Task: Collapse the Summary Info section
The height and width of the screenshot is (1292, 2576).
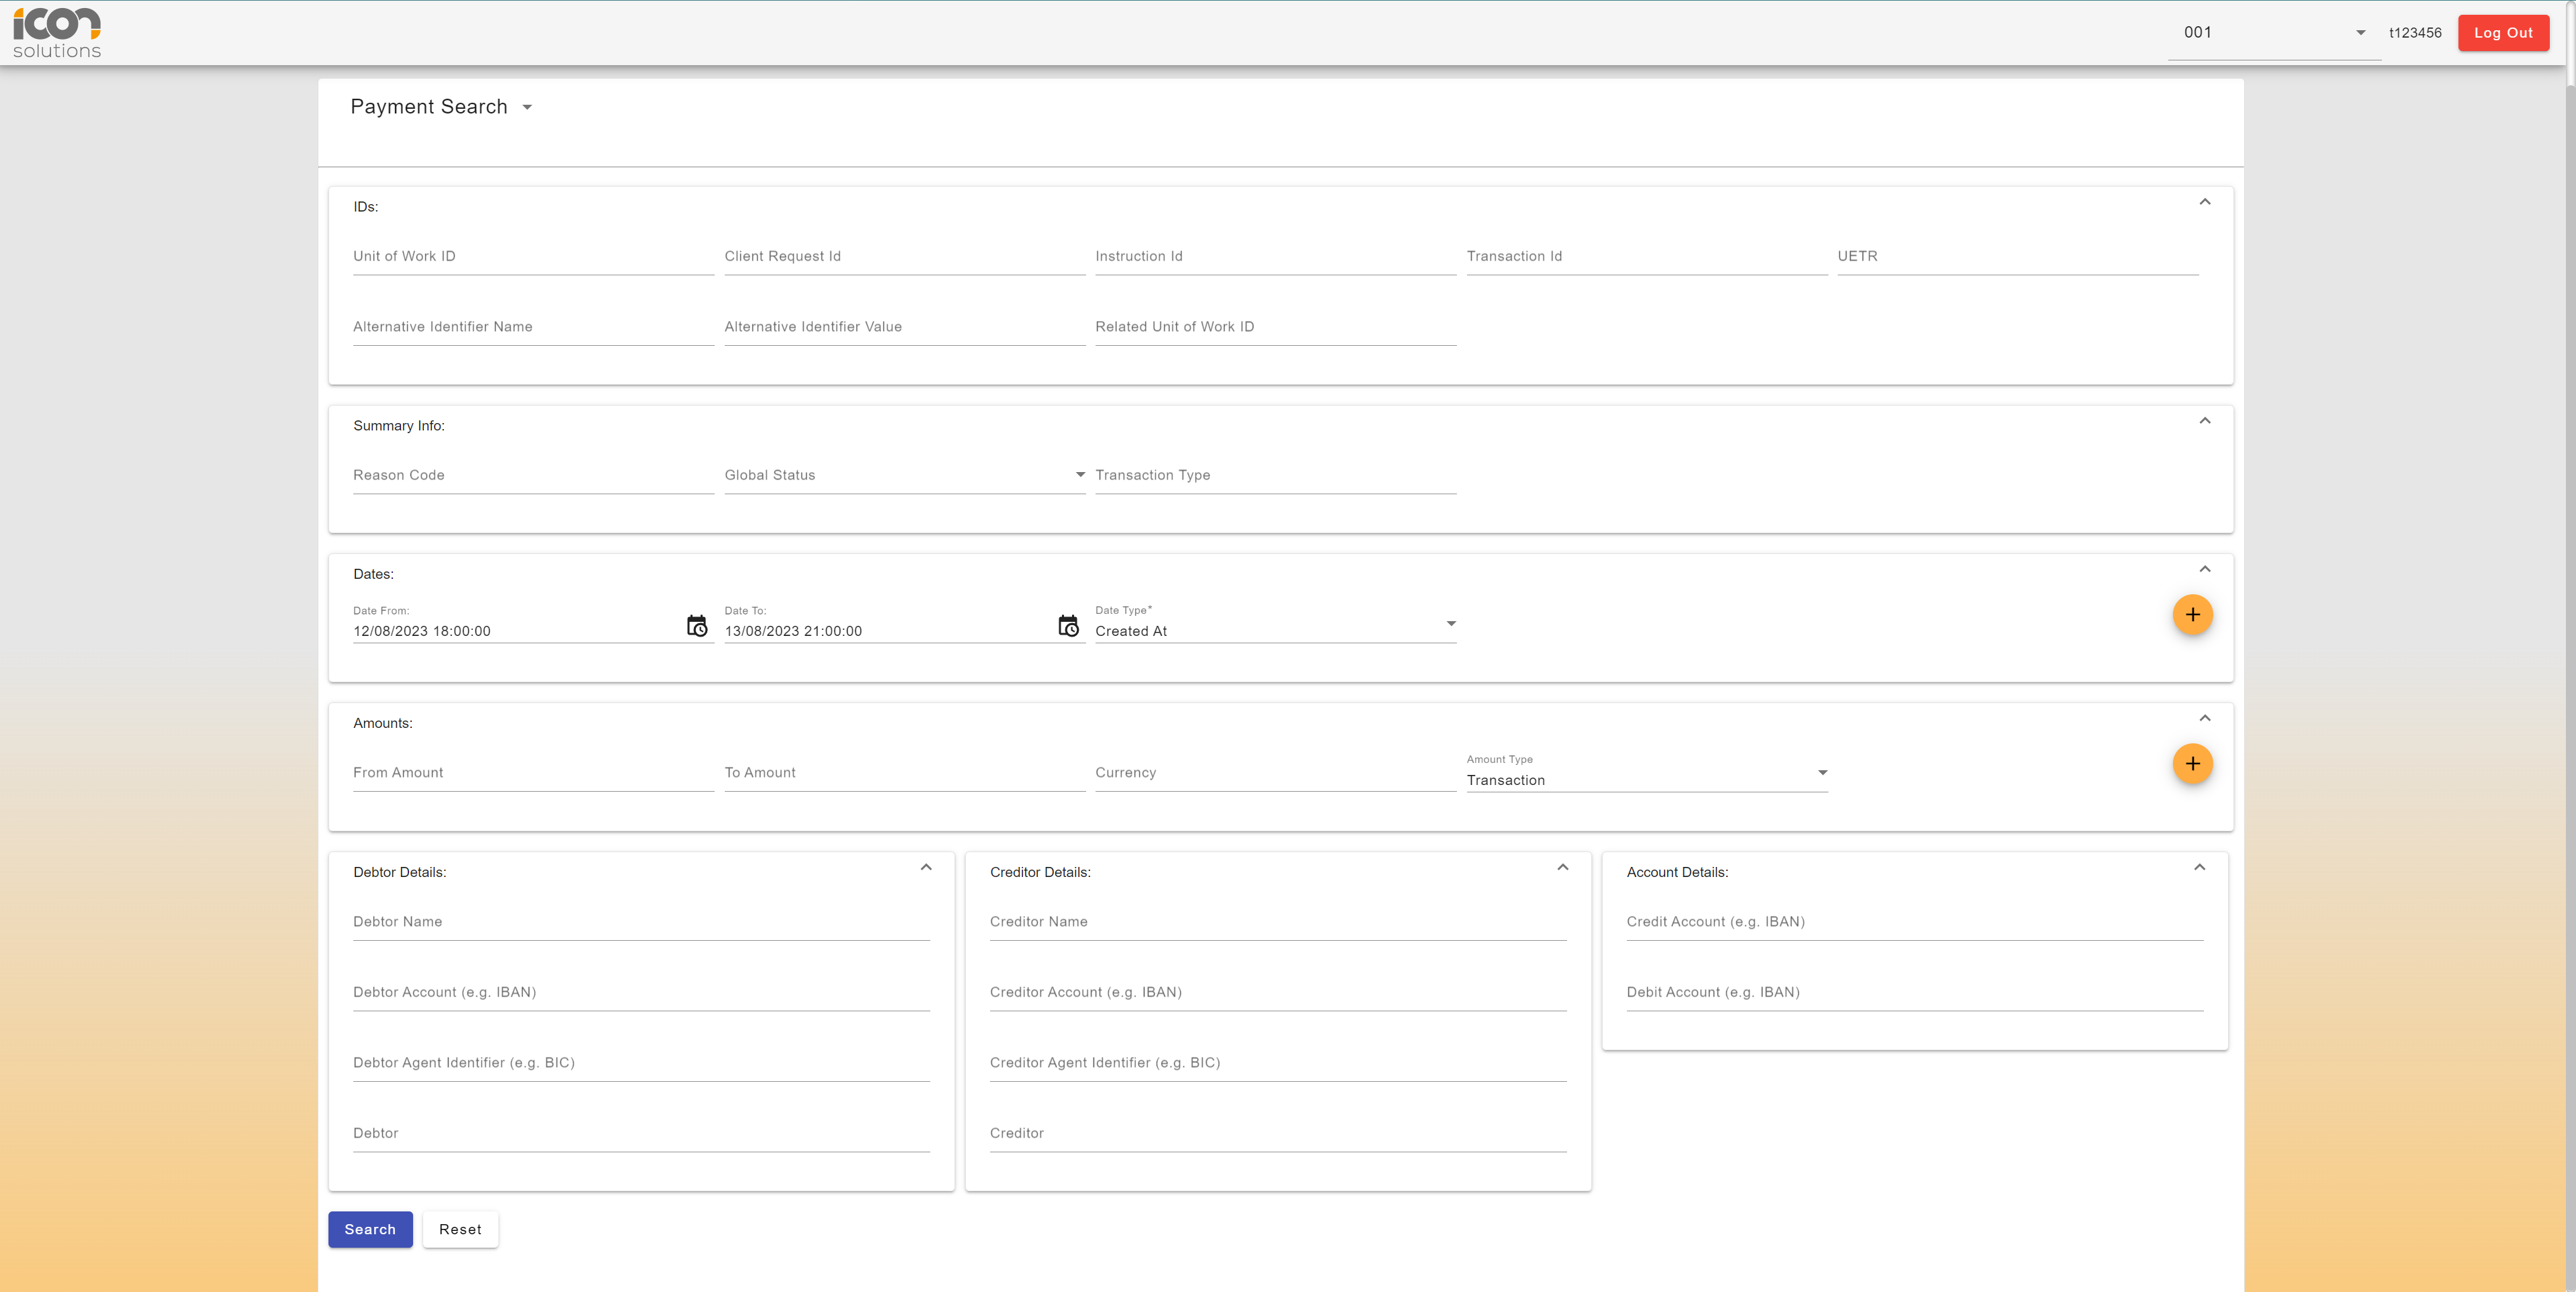Action: 2204,421
